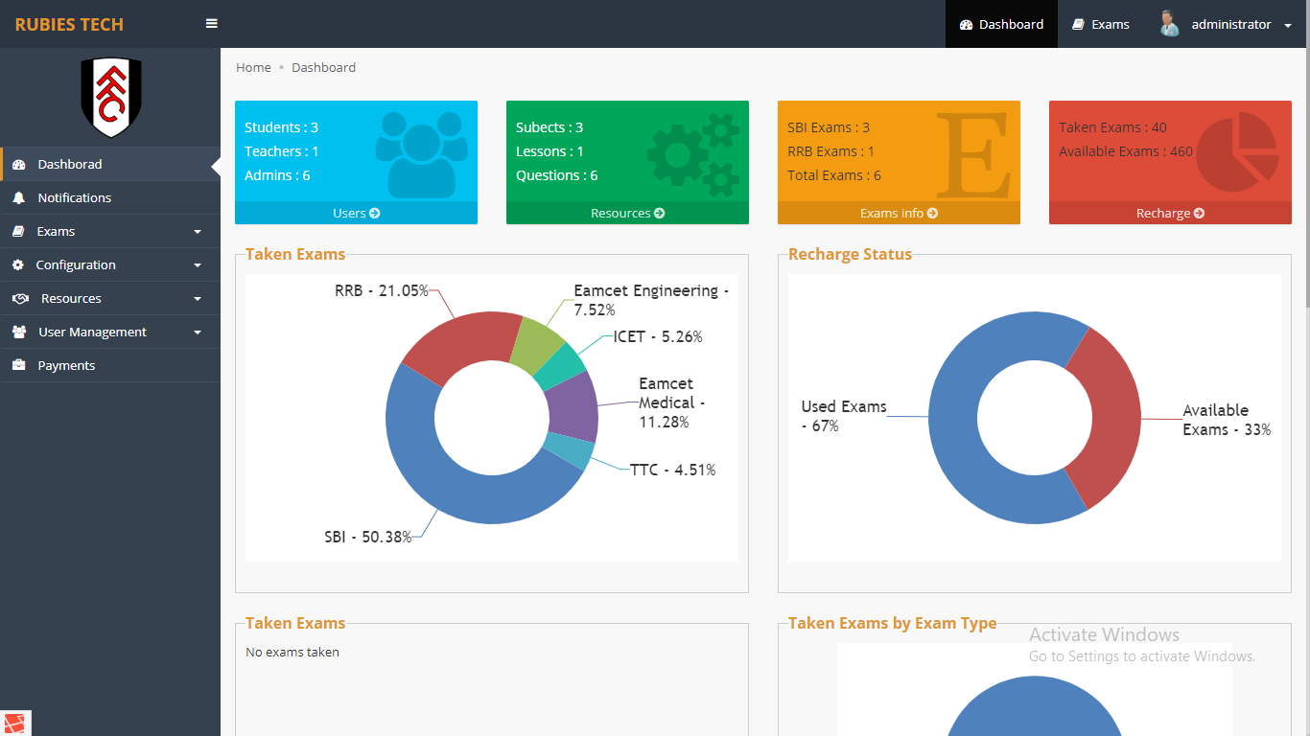Click the "No exams taken" message

[292, 652]
